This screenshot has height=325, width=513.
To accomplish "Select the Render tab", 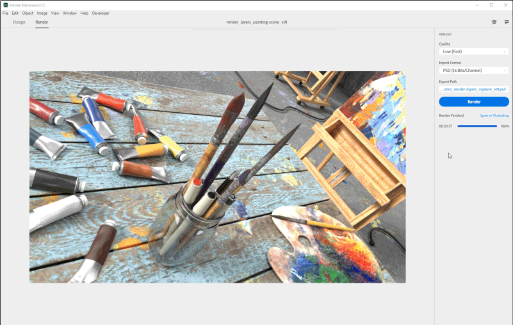I will [42, 22].
